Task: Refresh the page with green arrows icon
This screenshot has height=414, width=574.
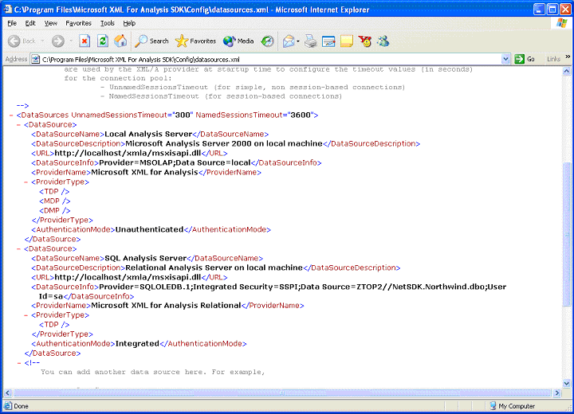Action: pyautogui.click(x=103, y=41)
